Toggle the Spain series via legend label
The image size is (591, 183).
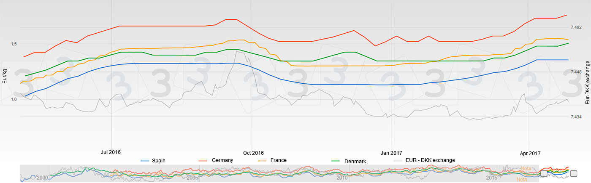159,160
